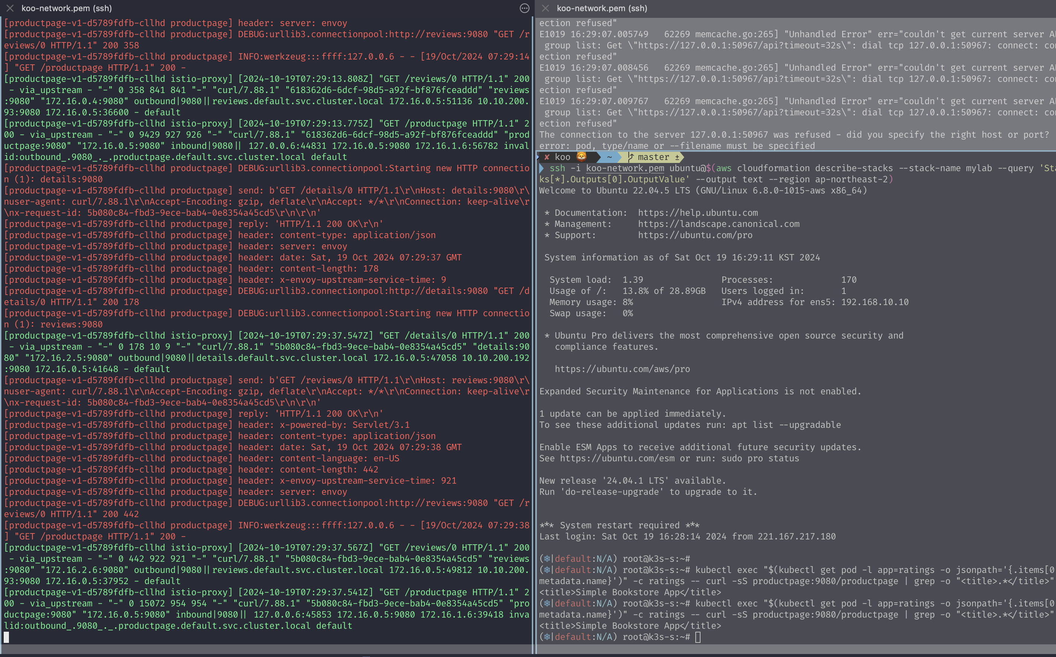Screen dimensions: 1056x657
Task: Close the right koo-network.pem ssh pane
Action: coord(545,8)
